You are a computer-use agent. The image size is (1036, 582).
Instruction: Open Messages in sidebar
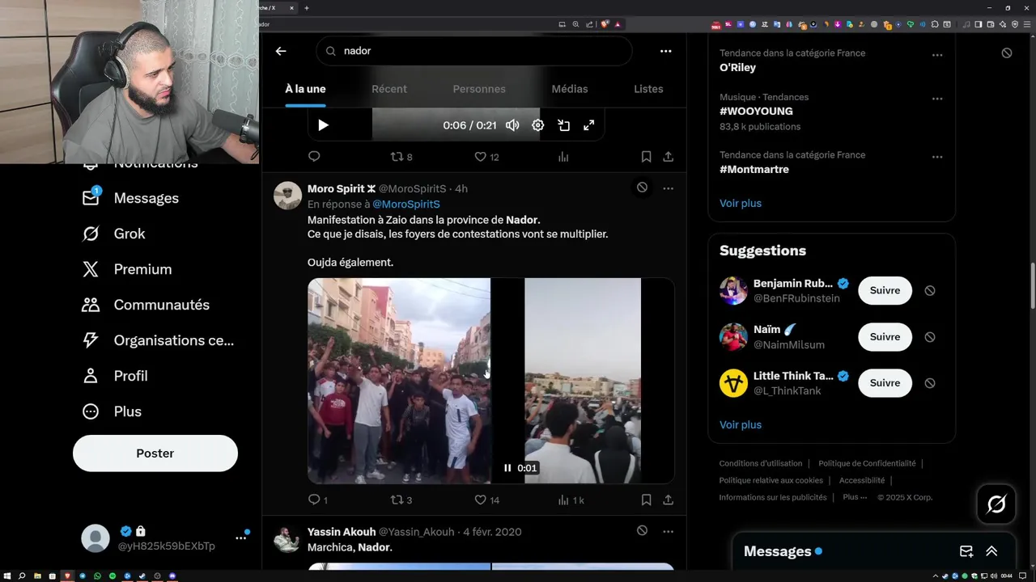[x=130, y=198]
